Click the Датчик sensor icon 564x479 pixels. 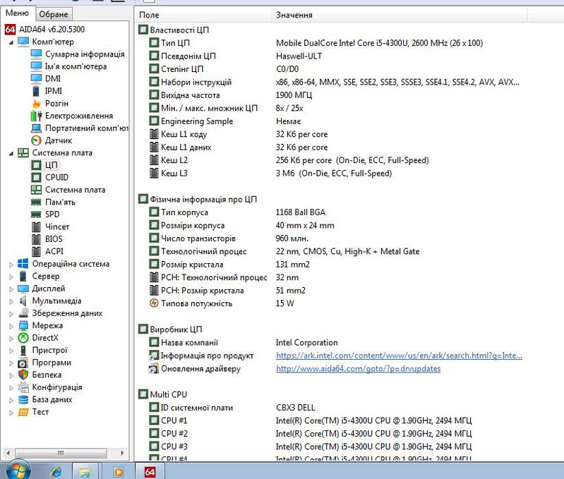pos(37,140)
